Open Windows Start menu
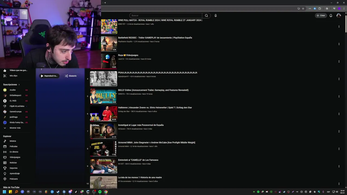Image resolution: width=347 pixels, height=195 pixels. point(4,192)
